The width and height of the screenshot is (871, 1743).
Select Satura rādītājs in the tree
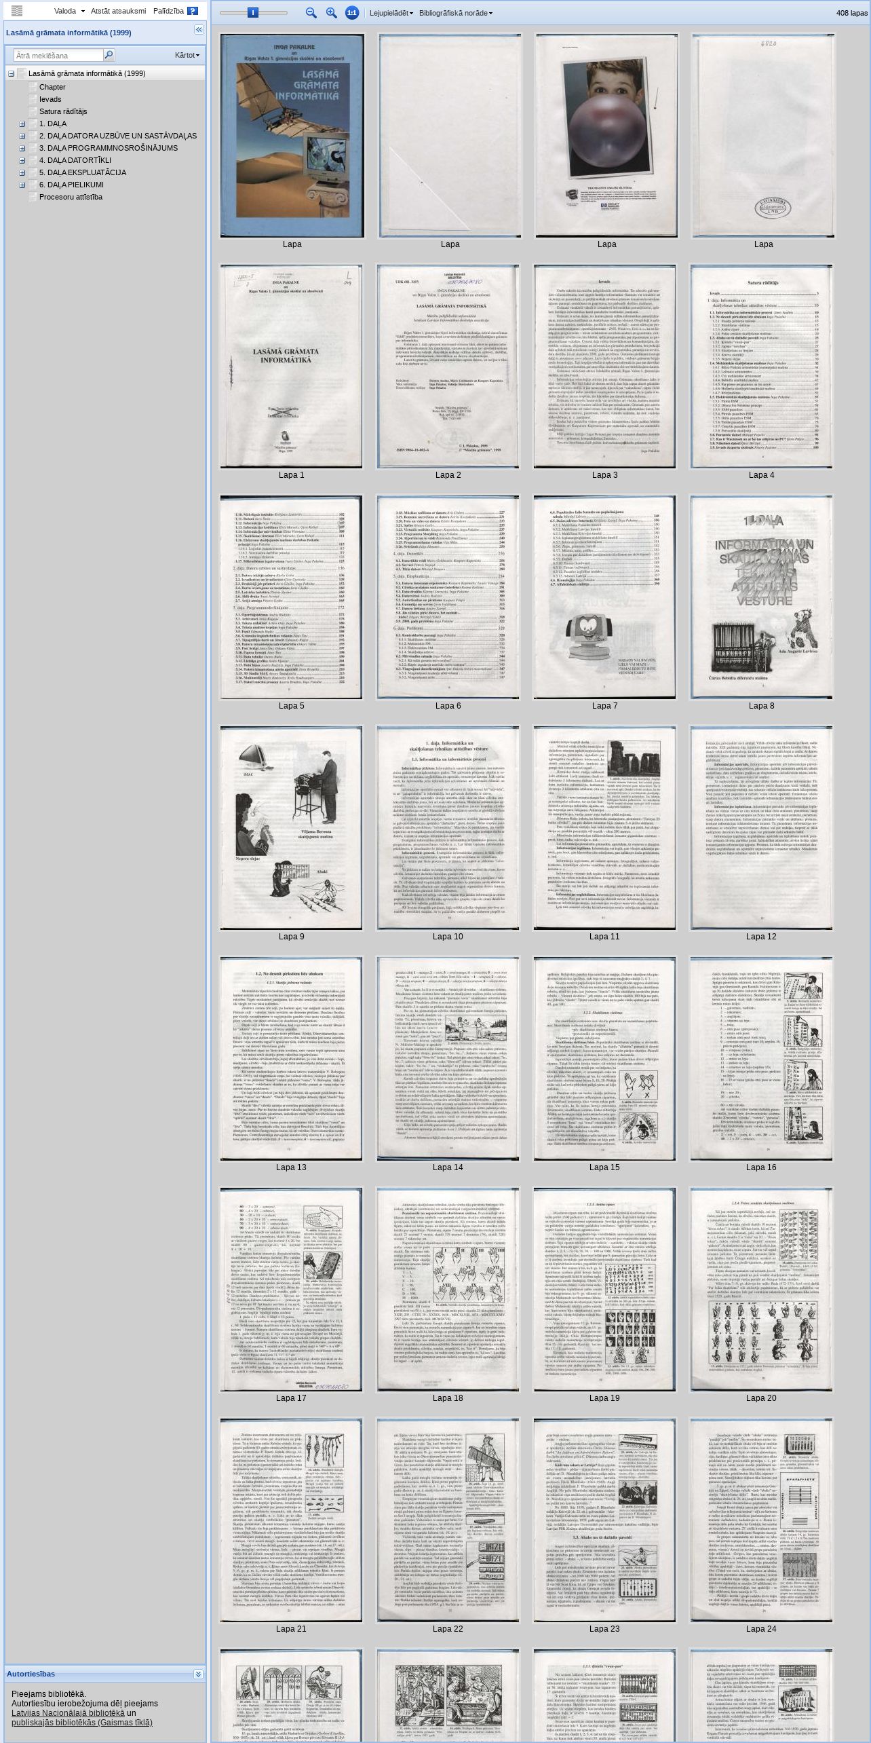click(63, 111)
